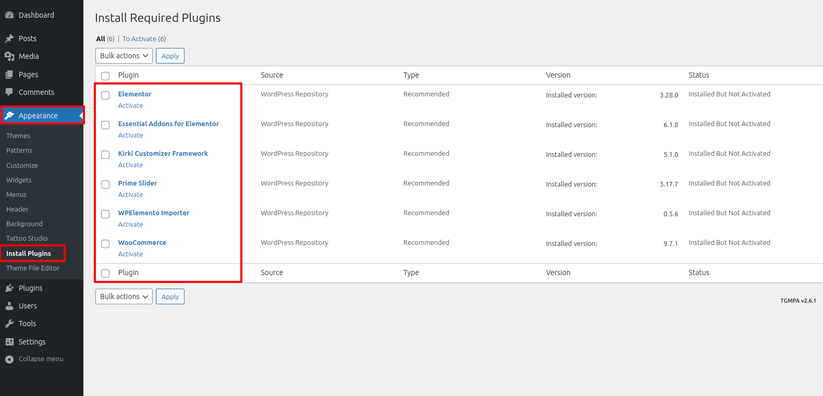Open Essential Addons for Elementor link
This screenshot has width=823, height=396.
[168, 123]
